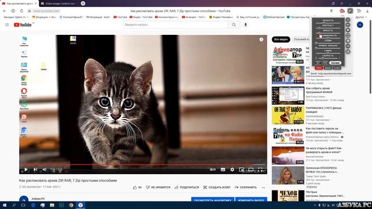Image resolution: width=372 pixels, height=209 pixels.
Task: Click СОХРАНИТЬ to save the video
Action: (x=245, y=187)
